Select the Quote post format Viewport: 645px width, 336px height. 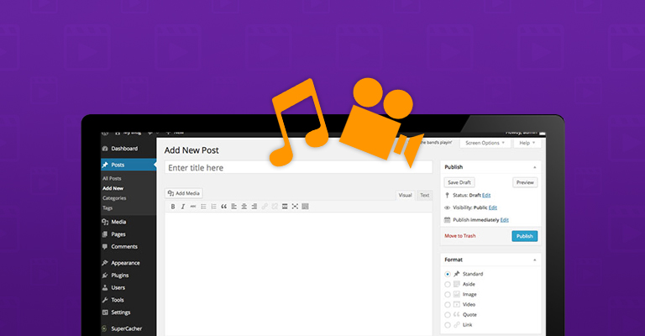point(448,315)
